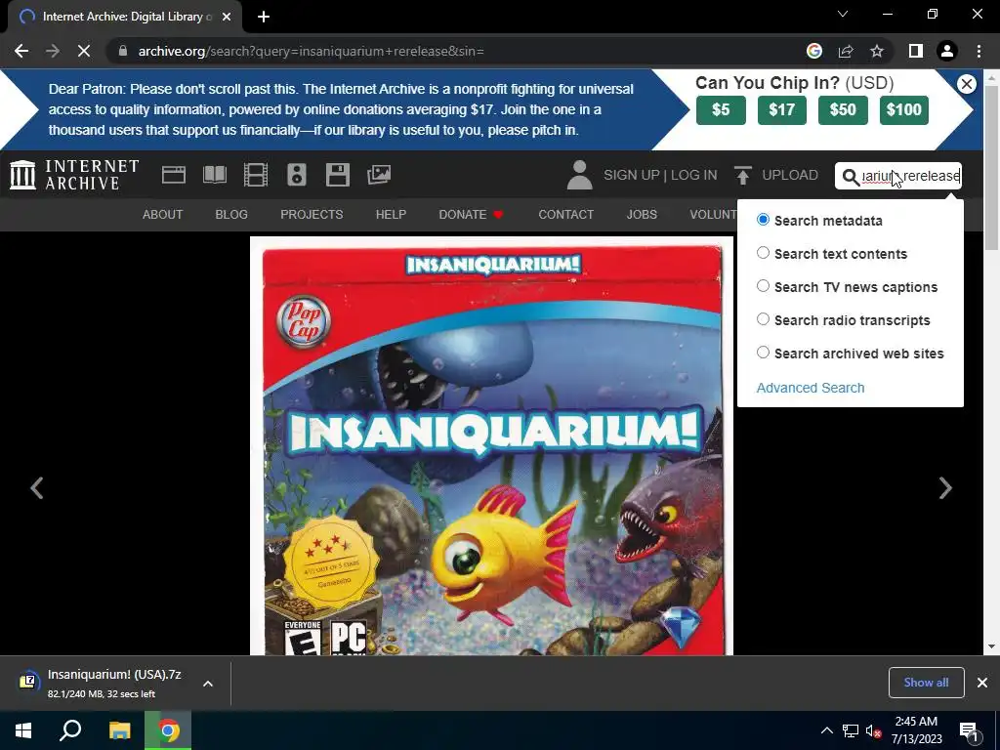This screenshot has width=1000, height=750.
Task: Close the downloads bar
Action: pyautogui.click(x=982, y=683)
